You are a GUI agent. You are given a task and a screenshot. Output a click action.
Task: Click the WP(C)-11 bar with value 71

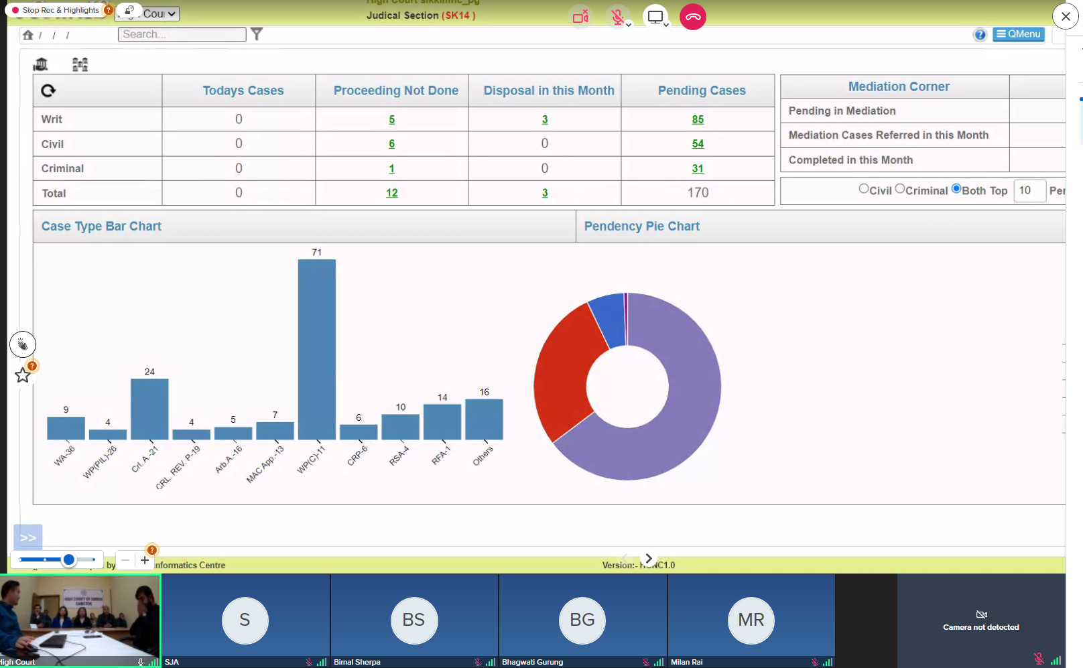coord(317,349)
